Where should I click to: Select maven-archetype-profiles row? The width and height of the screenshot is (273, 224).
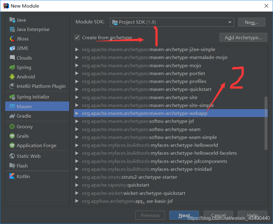coord(170,81)
